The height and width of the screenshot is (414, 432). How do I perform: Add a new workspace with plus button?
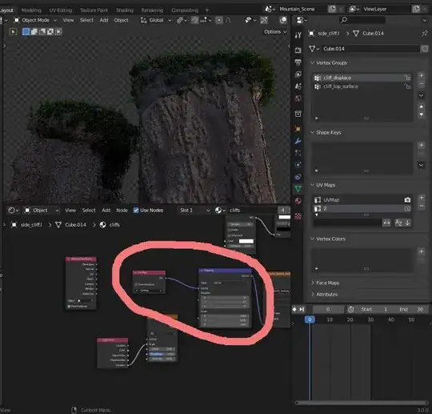click(207, 10)
